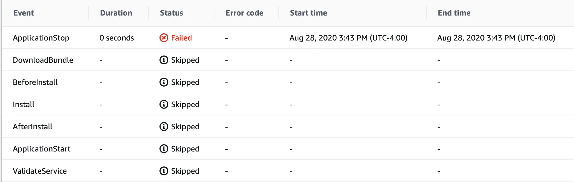The image size is (574, 182).
Task: Click the DownloadBundle Skipped info icon
Action: tap(164, 60)
